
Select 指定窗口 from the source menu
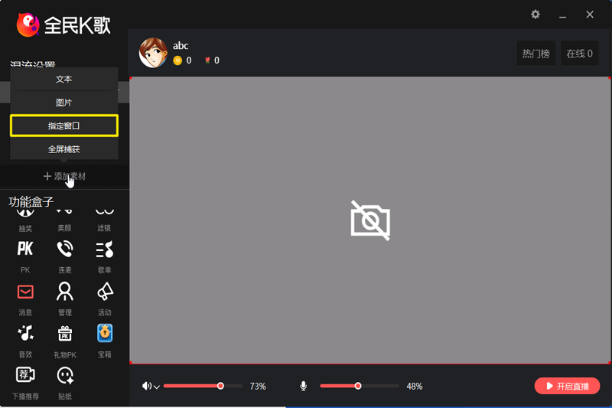pyautogui.click(x=64, y=126)
